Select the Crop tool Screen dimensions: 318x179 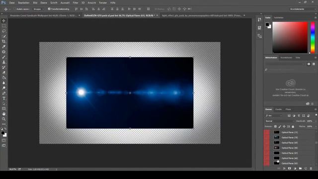coord(3,41)
